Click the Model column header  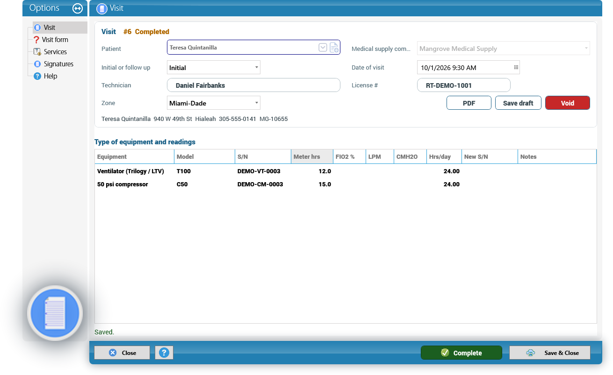click(204, 157)
